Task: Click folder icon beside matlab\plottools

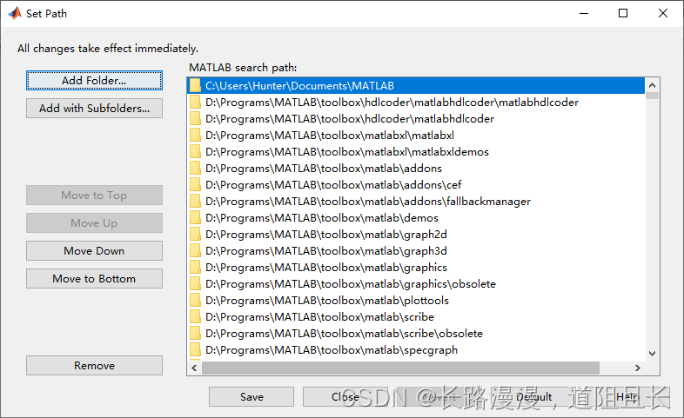Action: click(195, 301)
